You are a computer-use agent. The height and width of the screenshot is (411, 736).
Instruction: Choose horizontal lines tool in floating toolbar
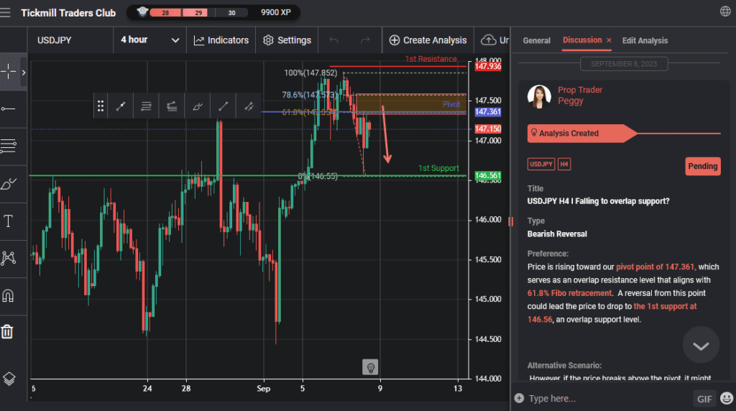coord(146,106)
